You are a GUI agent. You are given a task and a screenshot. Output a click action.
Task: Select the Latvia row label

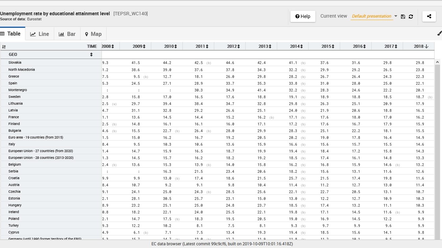(13, 110)
